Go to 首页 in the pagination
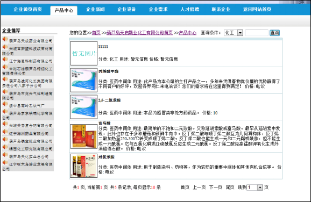 pyautogui.click(x=185, y=187)
